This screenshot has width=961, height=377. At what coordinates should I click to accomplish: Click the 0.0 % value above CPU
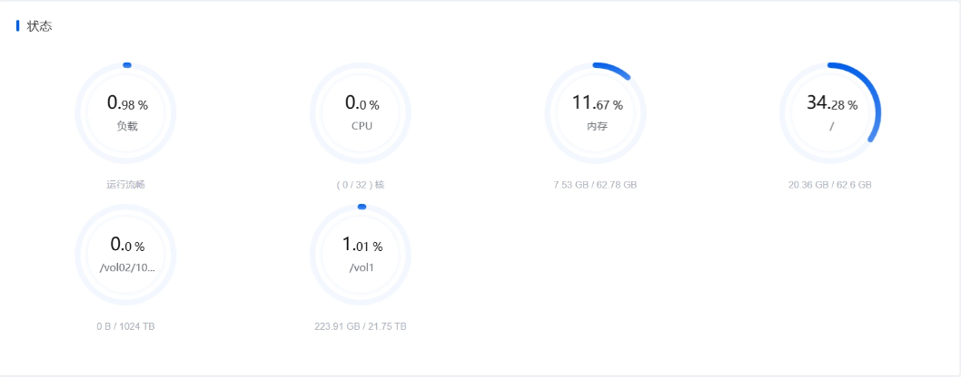pos(362,103)
